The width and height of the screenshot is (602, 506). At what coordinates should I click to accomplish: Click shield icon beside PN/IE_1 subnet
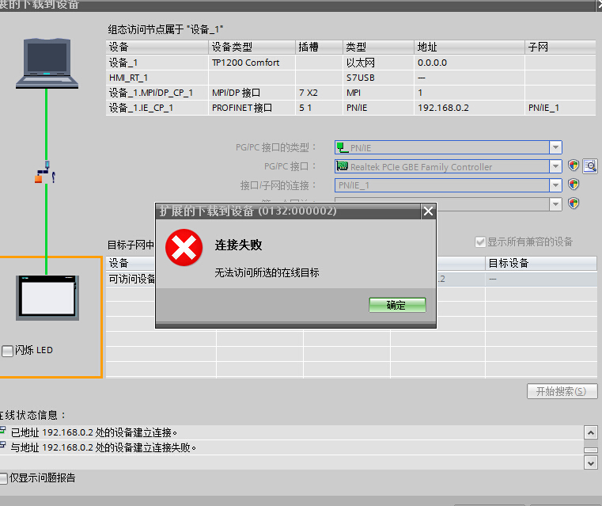pyautogui.click(x=574, y=185)
